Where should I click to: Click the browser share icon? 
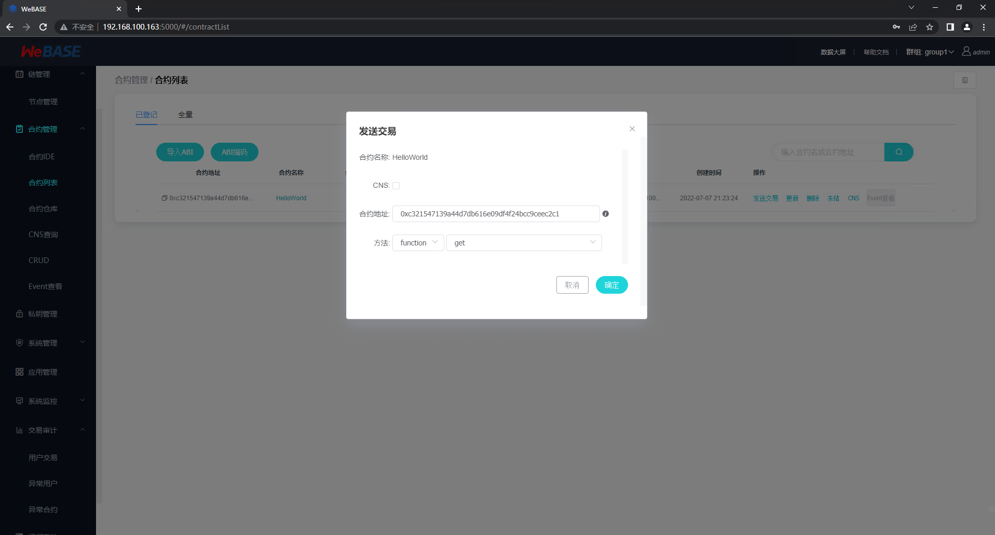pos(913,27)
